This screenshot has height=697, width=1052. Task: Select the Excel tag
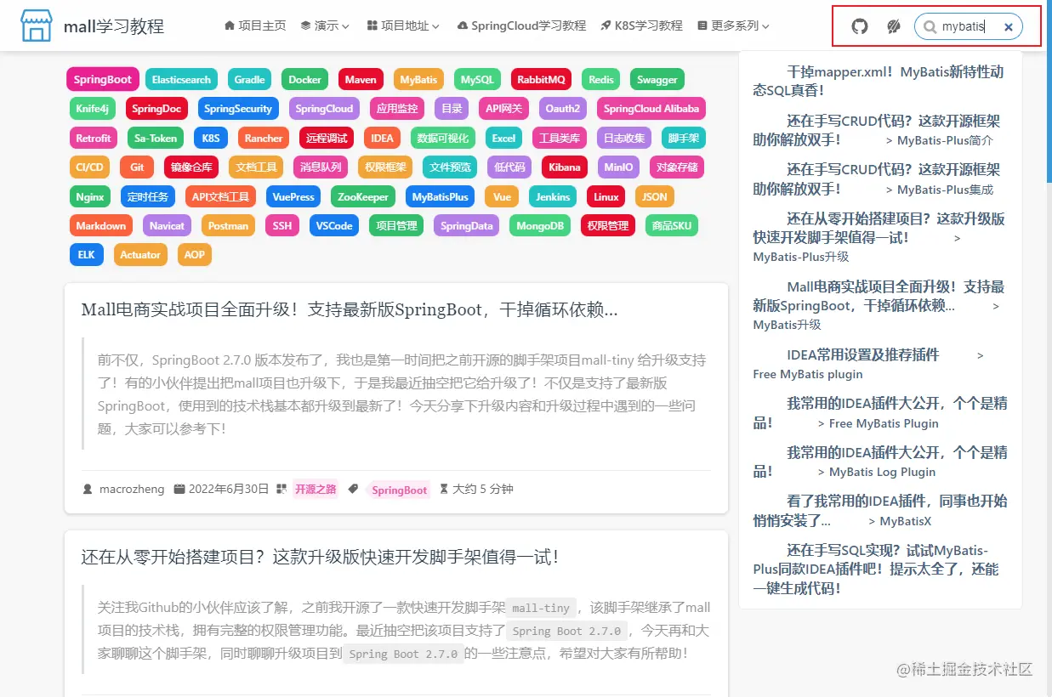coord(503,138)
